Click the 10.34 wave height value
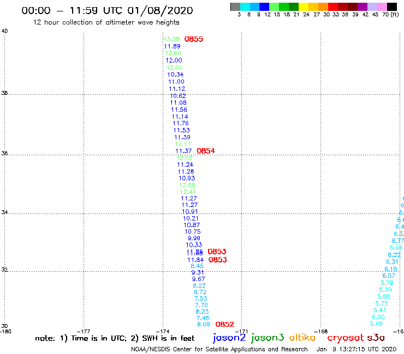This screenshot has width=404, height=354. 175,75
